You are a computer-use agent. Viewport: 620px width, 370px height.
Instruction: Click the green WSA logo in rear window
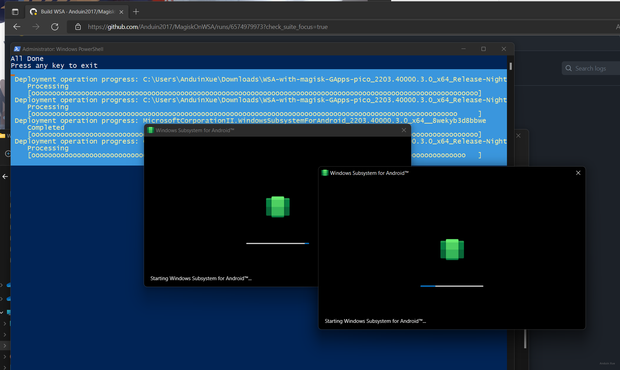278,207
